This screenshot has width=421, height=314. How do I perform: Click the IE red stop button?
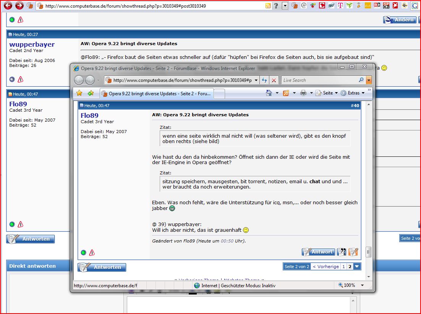click(x=274, y=80)
